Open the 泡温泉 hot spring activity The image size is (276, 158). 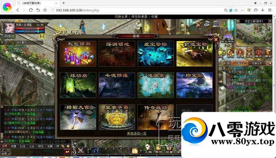point(156,85)
